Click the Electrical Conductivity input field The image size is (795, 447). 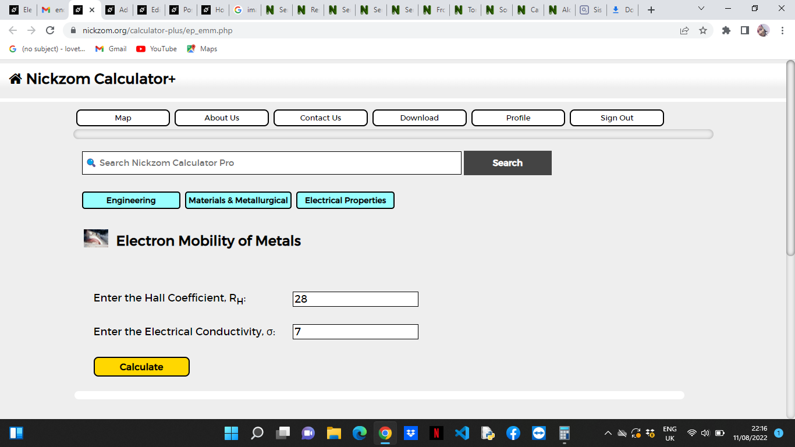pos(356,332)
